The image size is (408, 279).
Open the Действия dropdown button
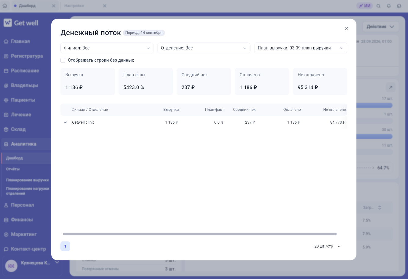coord(381,27)
